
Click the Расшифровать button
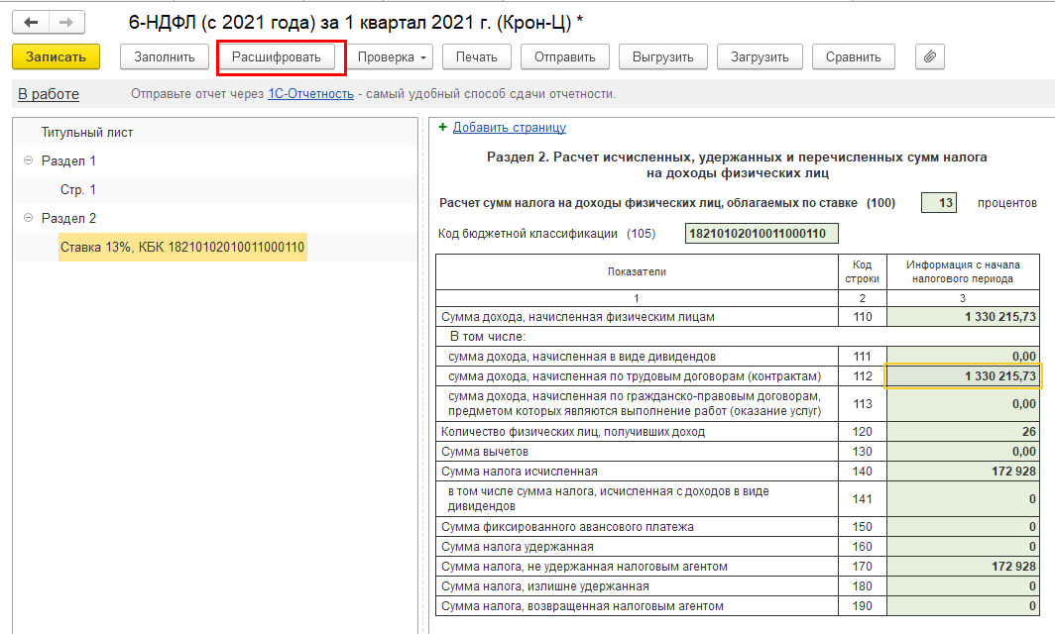click(277, 57)
